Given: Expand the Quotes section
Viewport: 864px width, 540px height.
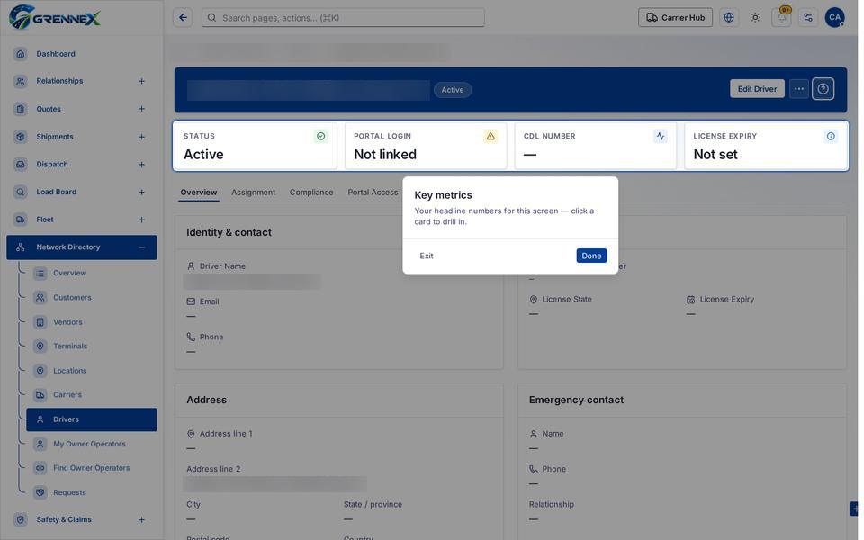Looking at the screenshot, I should (x=141, y=109).
